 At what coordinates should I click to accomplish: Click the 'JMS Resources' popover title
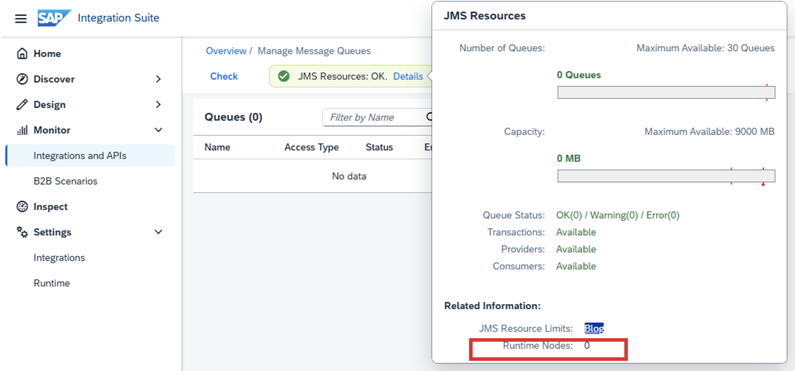485,16
